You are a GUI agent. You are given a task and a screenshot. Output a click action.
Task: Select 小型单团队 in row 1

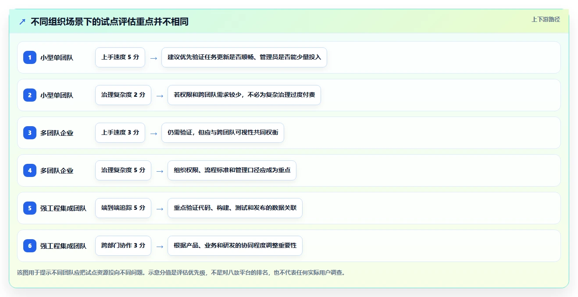pos(57,57)
